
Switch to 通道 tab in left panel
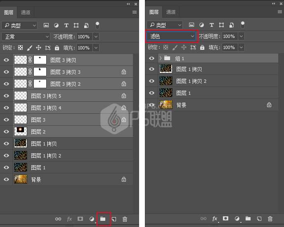pyautogui.click(x=25, y=12)
